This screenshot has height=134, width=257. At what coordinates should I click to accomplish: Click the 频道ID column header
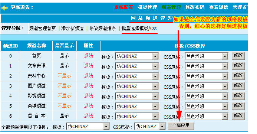(11, 46)
